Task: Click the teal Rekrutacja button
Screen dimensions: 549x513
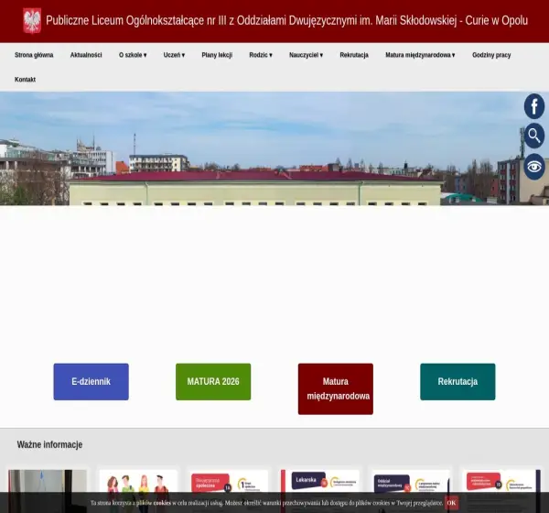Action: pyautogui.click(x=457, y=381)
